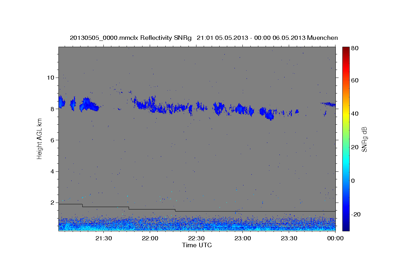415x277 pixels.
Task: Click the 'Time UTC' x-axis label
Action: tap(197, 245)
